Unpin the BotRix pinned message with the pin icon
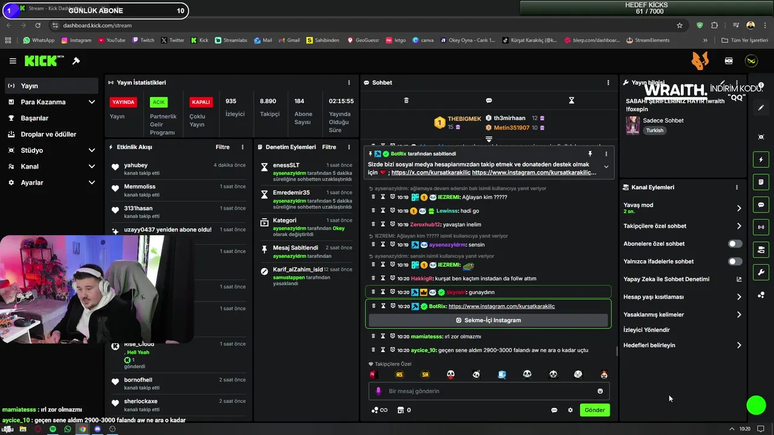This screenshot has height=435, width=774. click(x=590, y=154)
